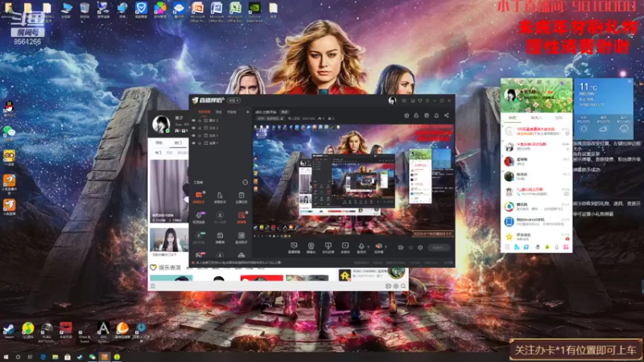644x362 pixels.
Task: Collapse the 工具箱 toolbox section
Action: point(246,183)
